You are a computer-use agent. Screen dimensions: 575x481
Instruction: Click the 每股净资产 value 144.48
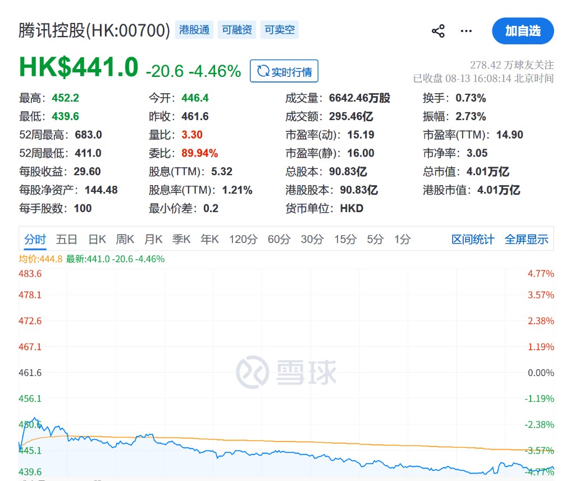(101, 190)
